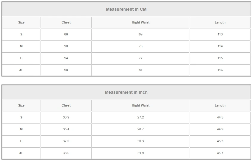The image size is (252, 161).
Task: Click the "Measurement In CM" table title
Action: pyautogui.click(x=126, y=9)
